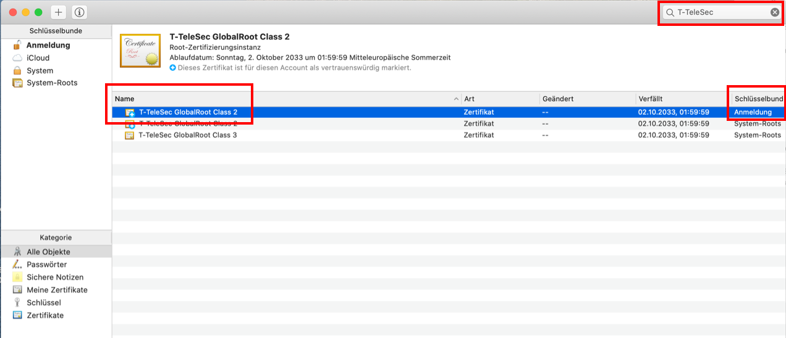Click the green zoom window button

pyautogui.click(x=38, y=12)
